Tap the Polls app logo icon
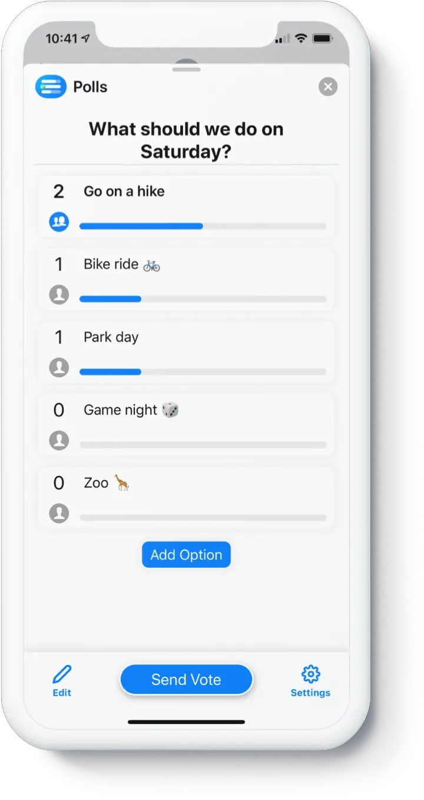This screenshot has width=424, height=800. point(51,87)
